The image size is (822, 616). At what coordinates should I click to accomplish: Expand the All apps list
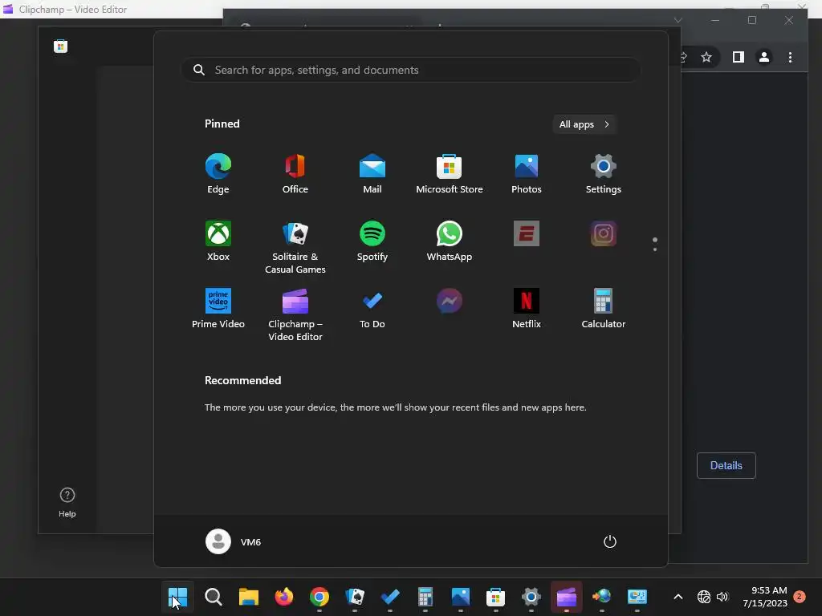click(584, 124)
